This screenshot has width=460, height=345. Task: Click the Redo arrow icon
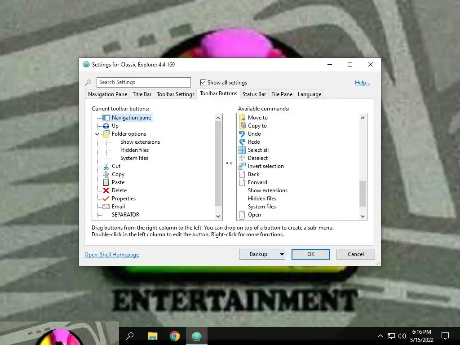[x=242, y=142]
